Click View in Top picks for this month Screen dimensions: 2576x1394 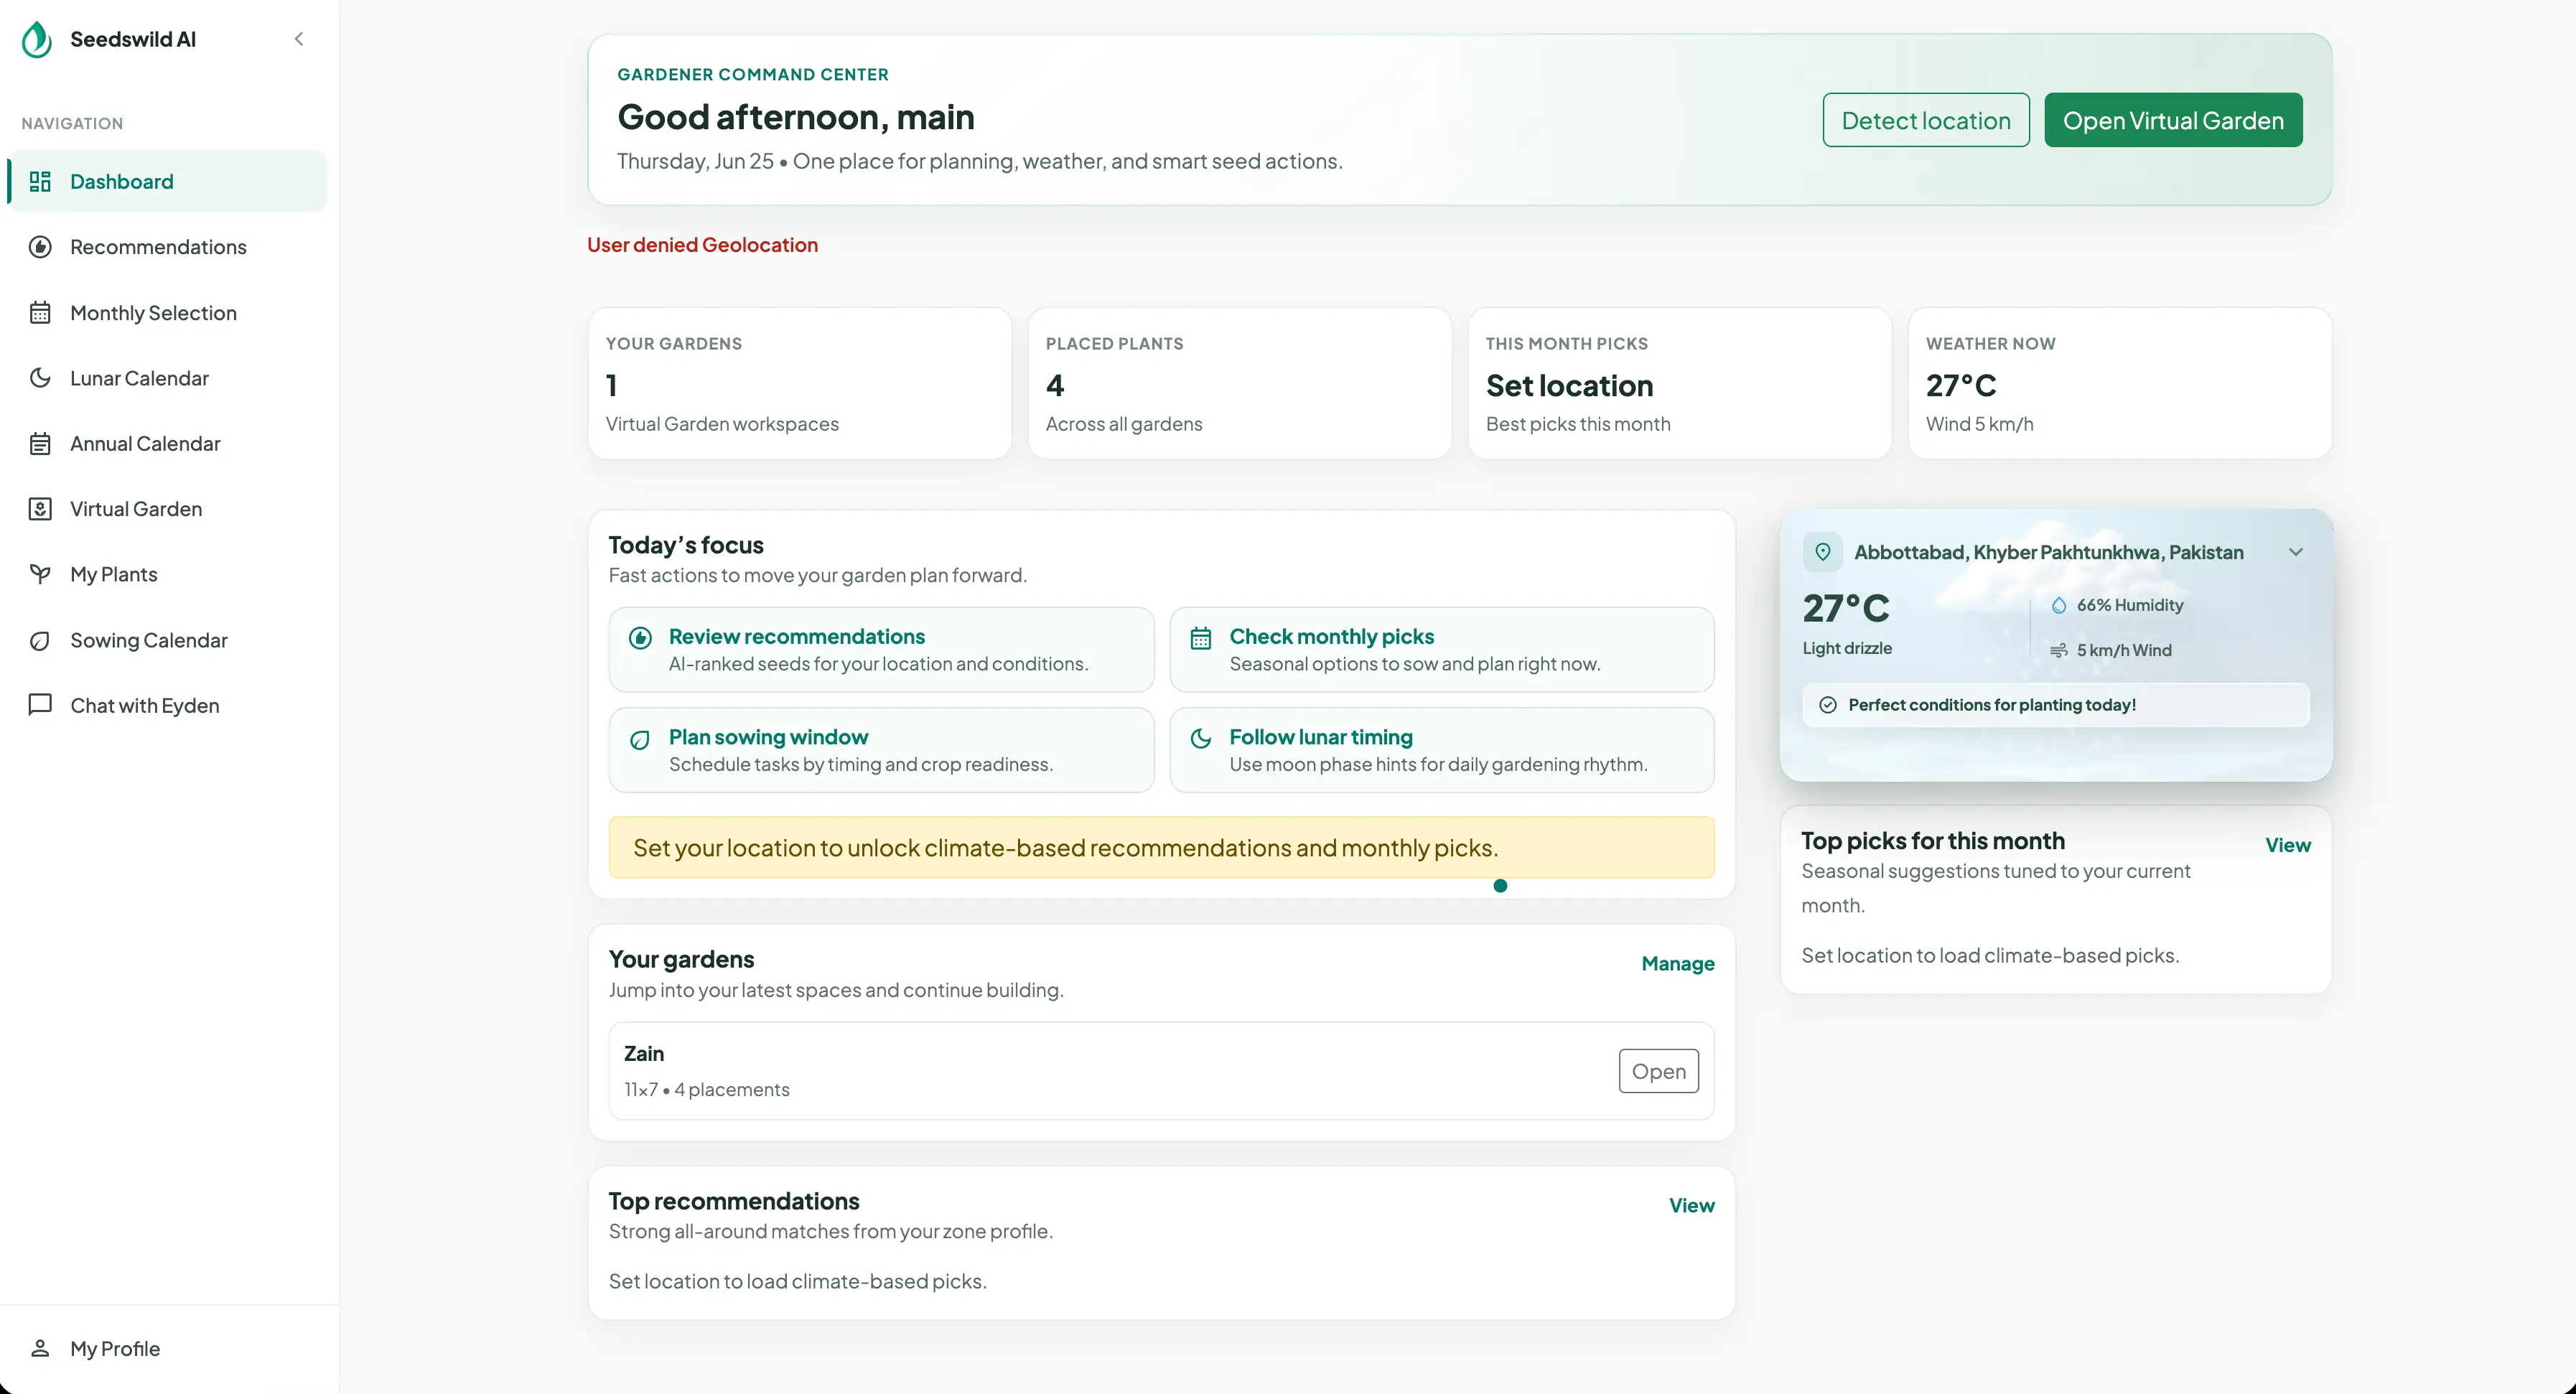point(2288,846)
